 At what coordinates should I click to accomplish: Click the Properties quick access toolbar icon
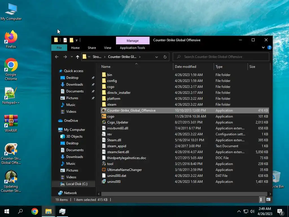pyautogui.click(x=65, y=40)
